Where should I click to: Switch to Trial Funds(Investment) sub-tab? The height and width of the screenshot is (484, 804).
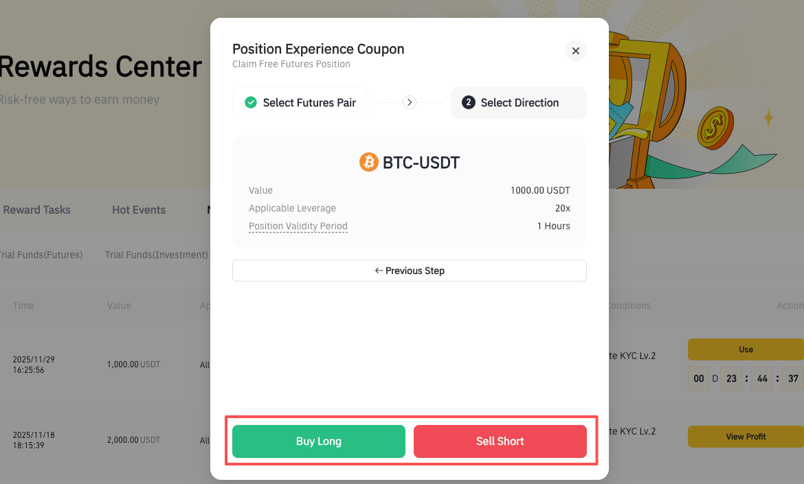coord(157,255)
